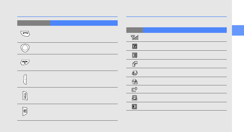Screen dimensions: 244x132
Task: Click the power/end call key icon
Action: pyautogui.click(x=25, y=62)
